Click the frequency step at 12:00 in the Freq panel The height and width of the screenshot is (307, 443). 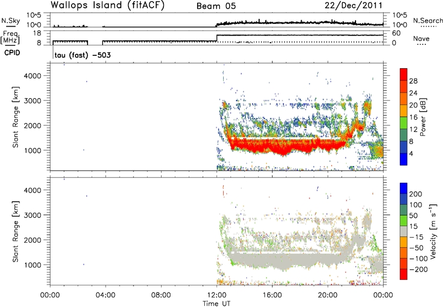(217, 38)
